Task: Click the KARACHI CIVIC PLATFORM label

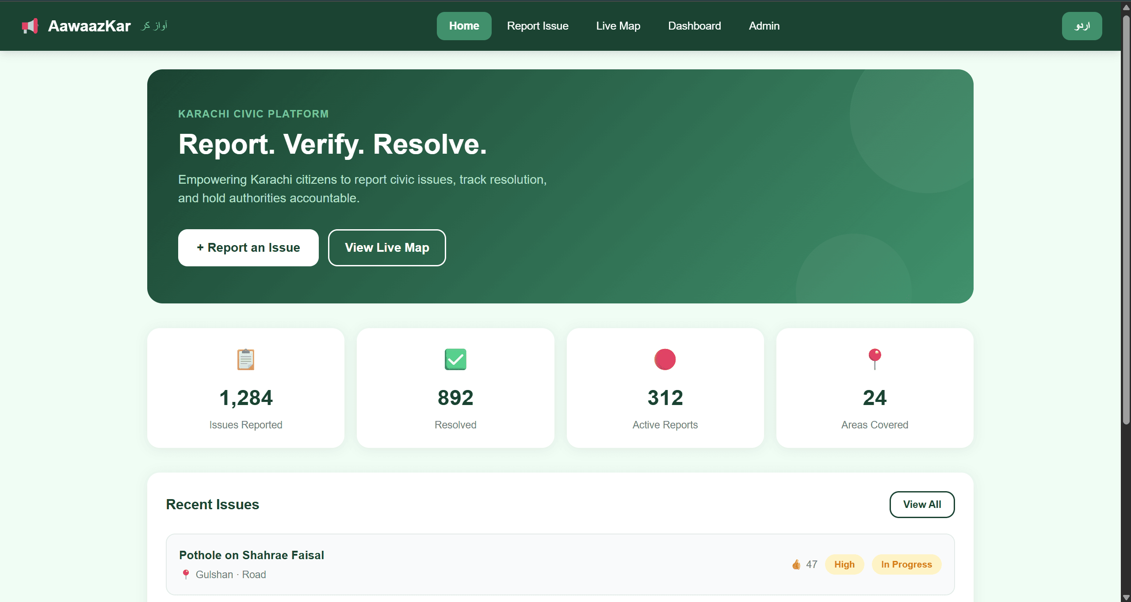Action: [x=253, y=114]
